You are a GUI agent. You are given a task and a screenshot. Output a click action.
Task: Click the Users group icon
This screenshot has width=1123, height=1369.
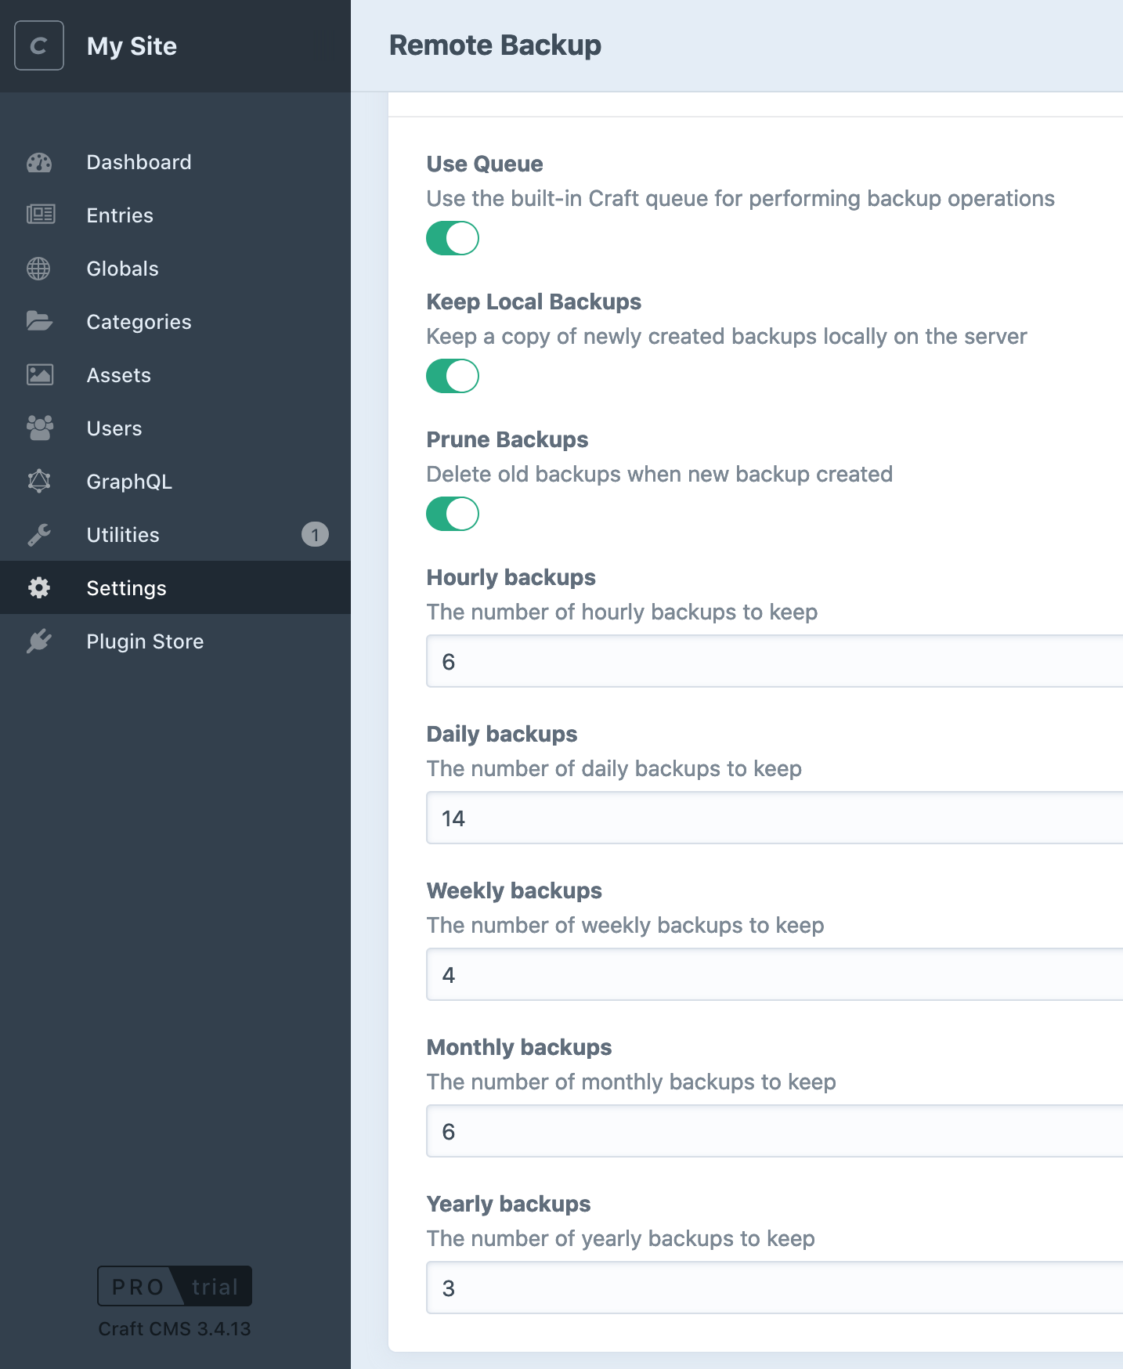pos(40,428)
